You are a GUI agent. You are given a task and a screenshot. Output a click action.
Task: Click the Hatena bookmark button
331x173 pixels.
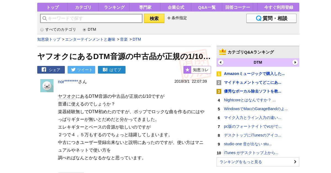pos(112,70)
